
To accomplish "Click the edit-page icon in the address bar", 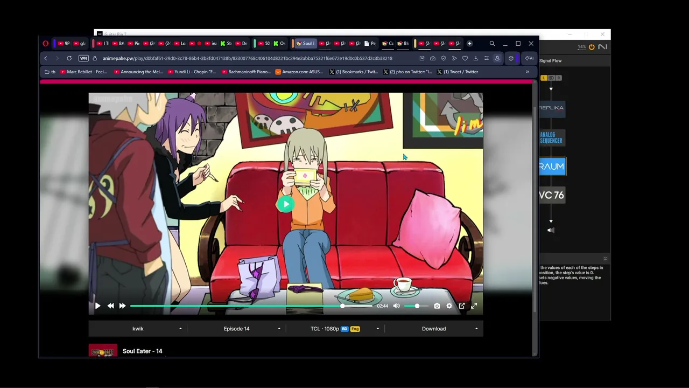I will click(x=422, y=58).
